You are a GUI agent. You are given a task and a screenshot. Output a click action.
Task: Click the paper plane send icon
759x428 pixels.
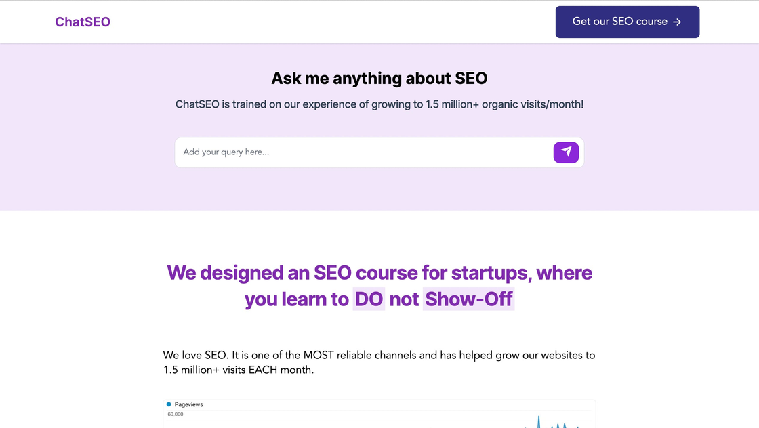coord(566,152)
